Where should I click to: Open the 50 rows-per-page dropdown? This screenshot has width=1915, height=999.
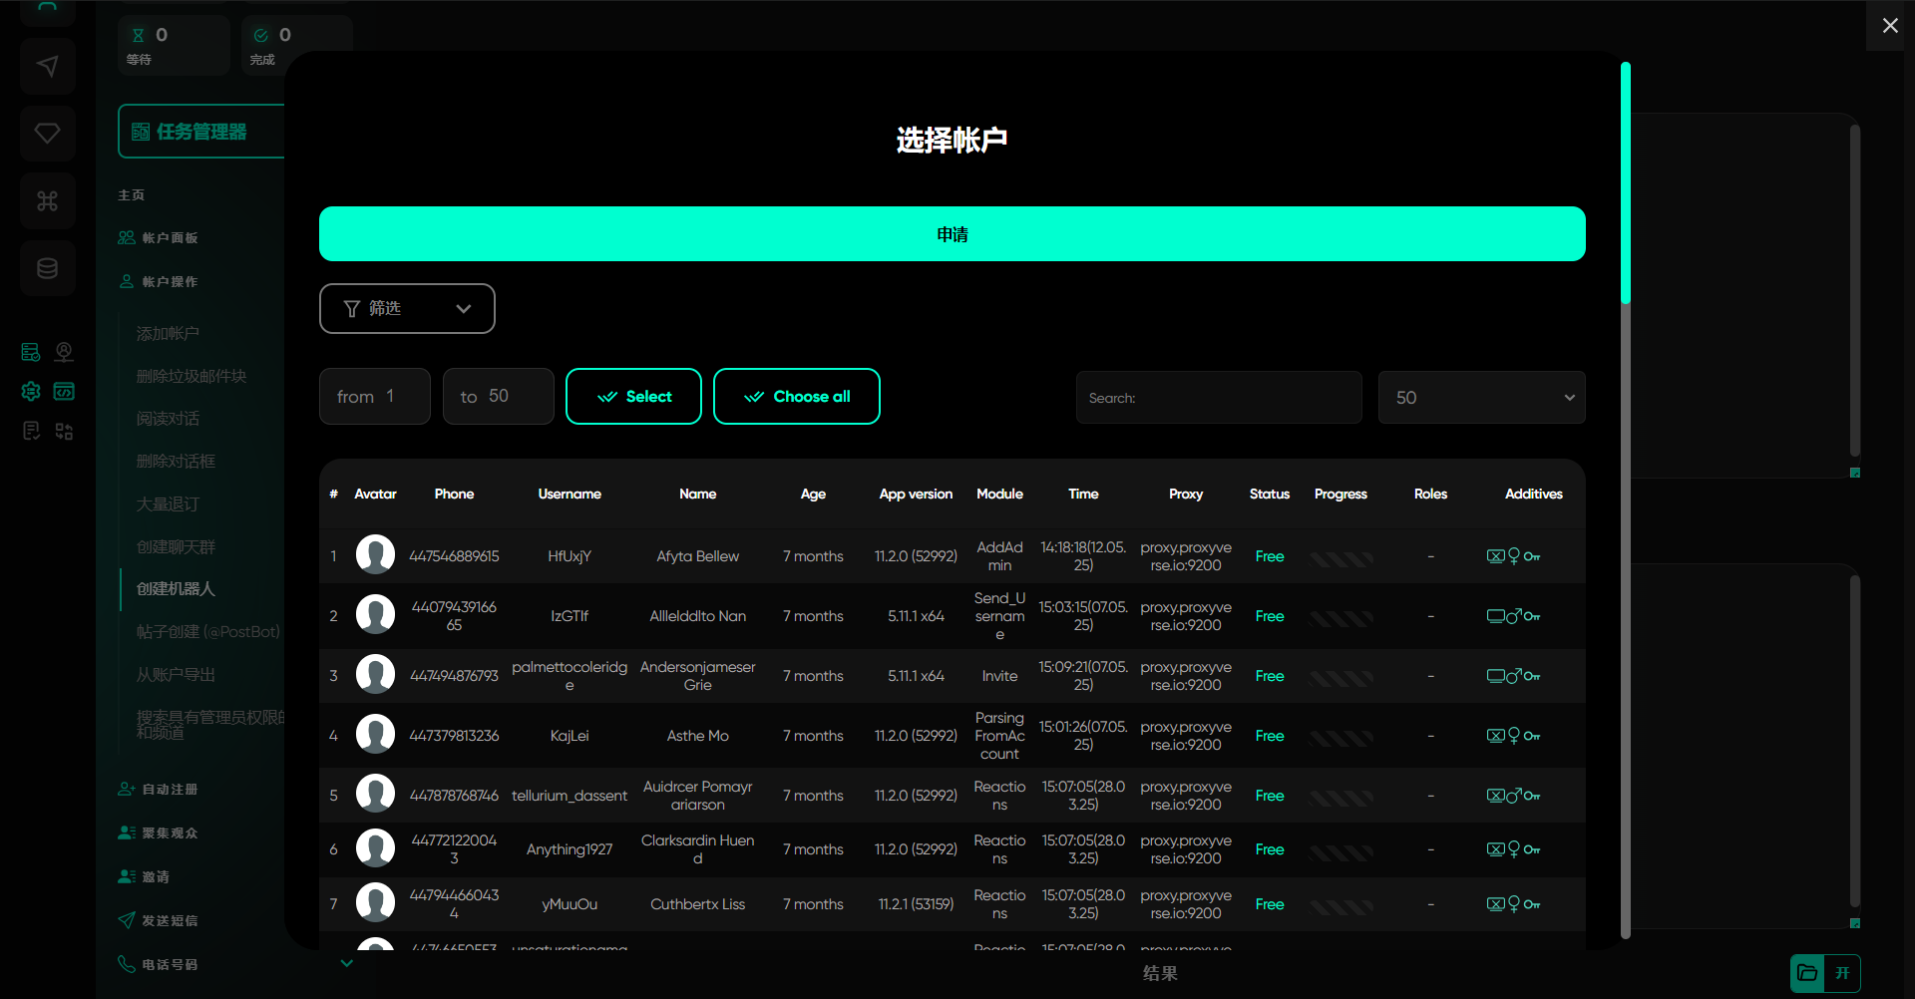(x=1481, y=398)
